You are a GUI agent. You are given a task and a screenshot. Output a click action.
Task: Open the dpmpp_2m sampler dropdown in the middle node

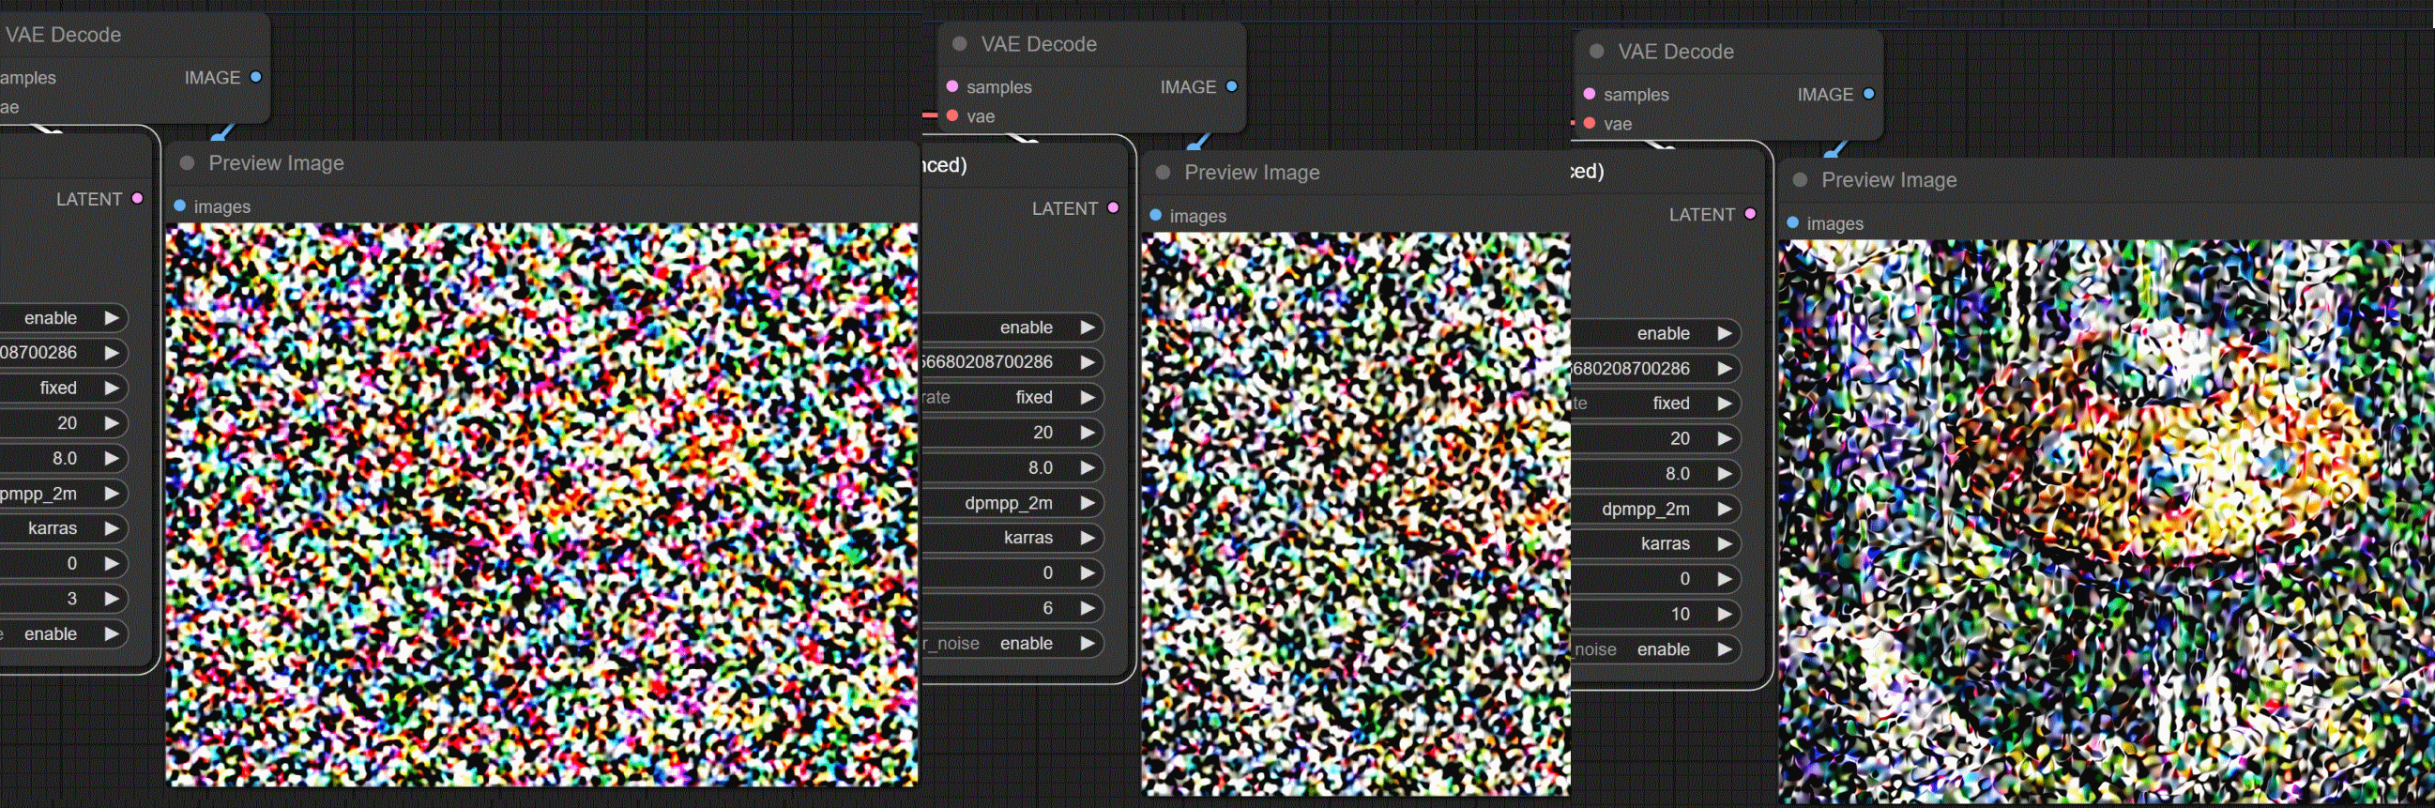(1008, 503)
